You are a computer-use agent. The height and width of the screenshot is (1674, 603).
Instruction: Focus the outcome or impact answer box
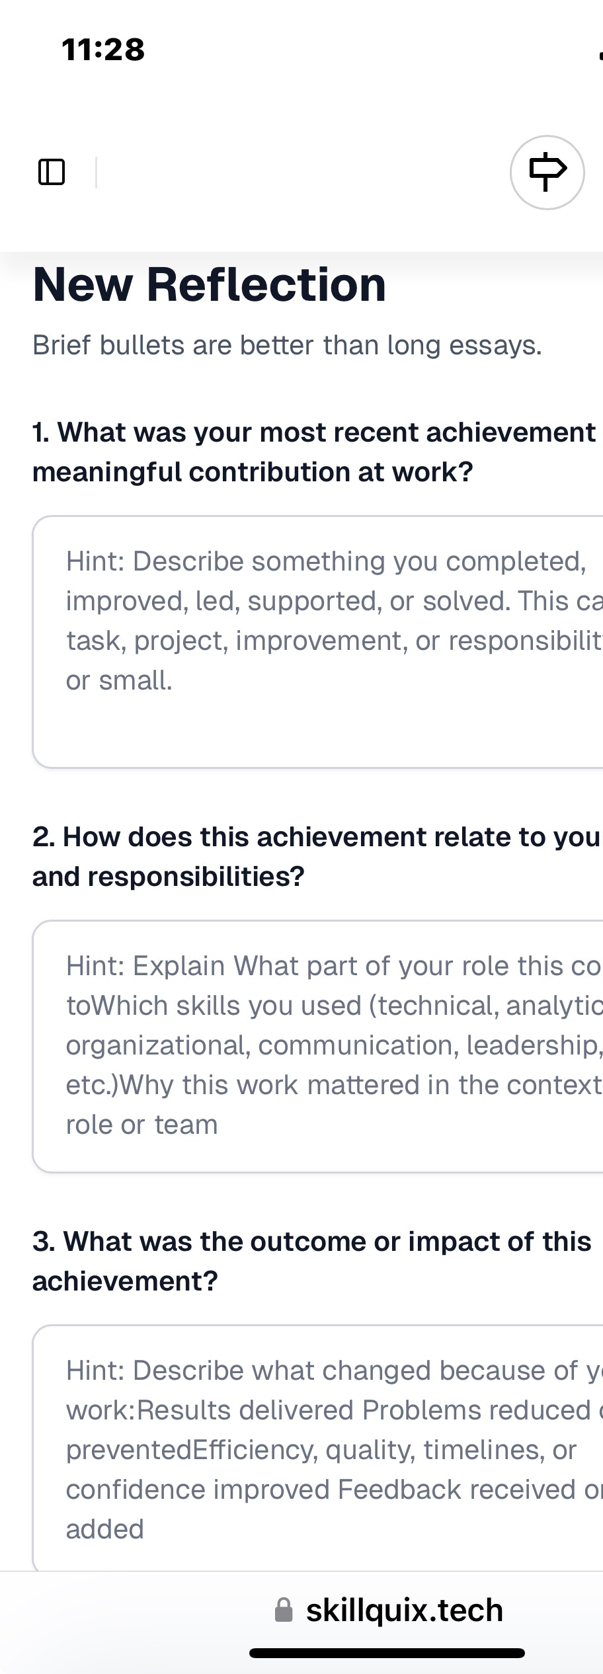pos(318,1448)
